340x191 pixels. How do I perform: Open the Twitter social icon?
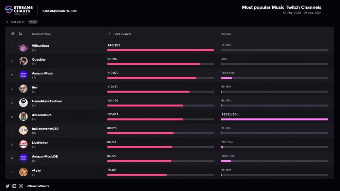click(x=7, y=186)
